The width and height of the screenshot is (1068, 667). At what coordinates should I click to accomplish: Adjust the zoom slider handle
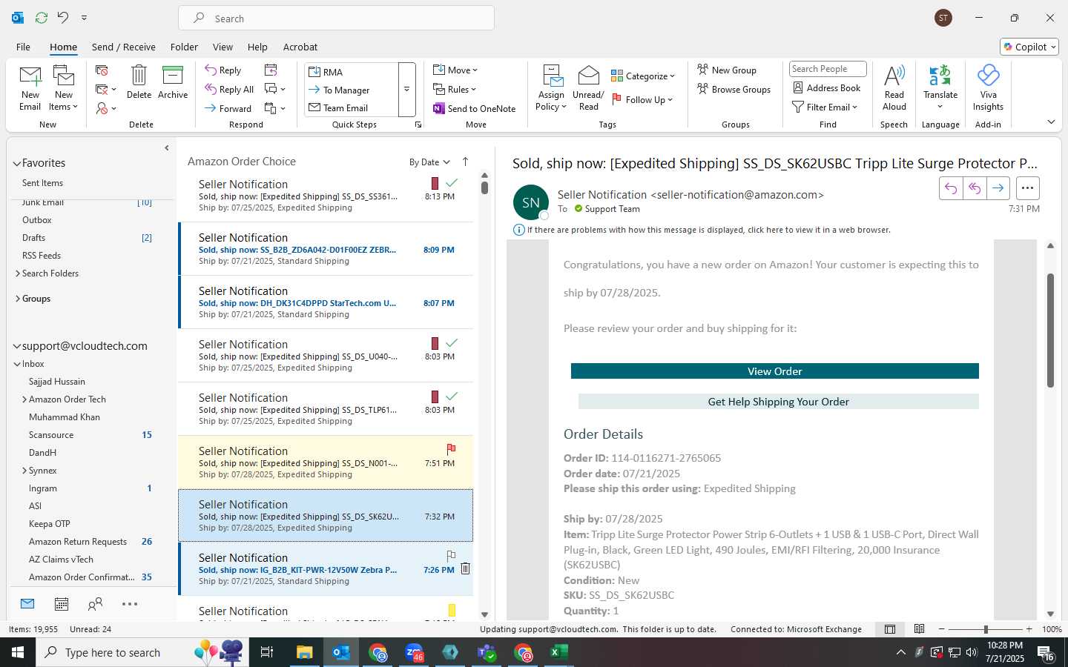coord(986,629)
